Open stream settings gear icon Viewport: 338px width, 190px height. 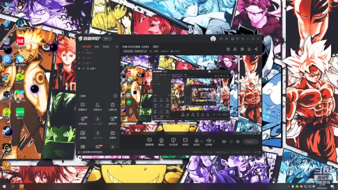[x=238, y=142]
